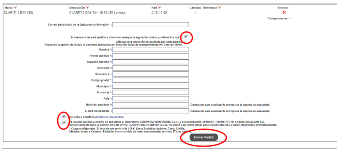The image size is (339, 152).
Task: Select the Primer apellido input field
Action: [151, 56]
